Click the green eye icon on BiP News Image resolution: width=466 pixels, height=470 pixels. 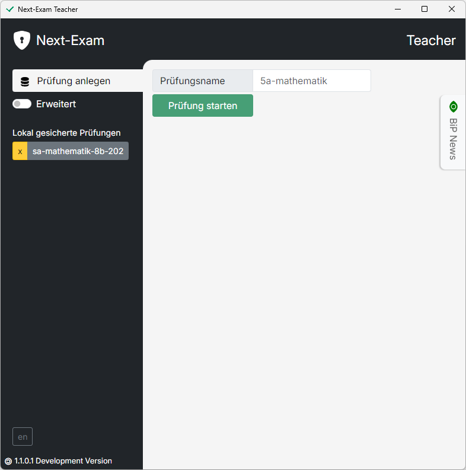(454, 107)
